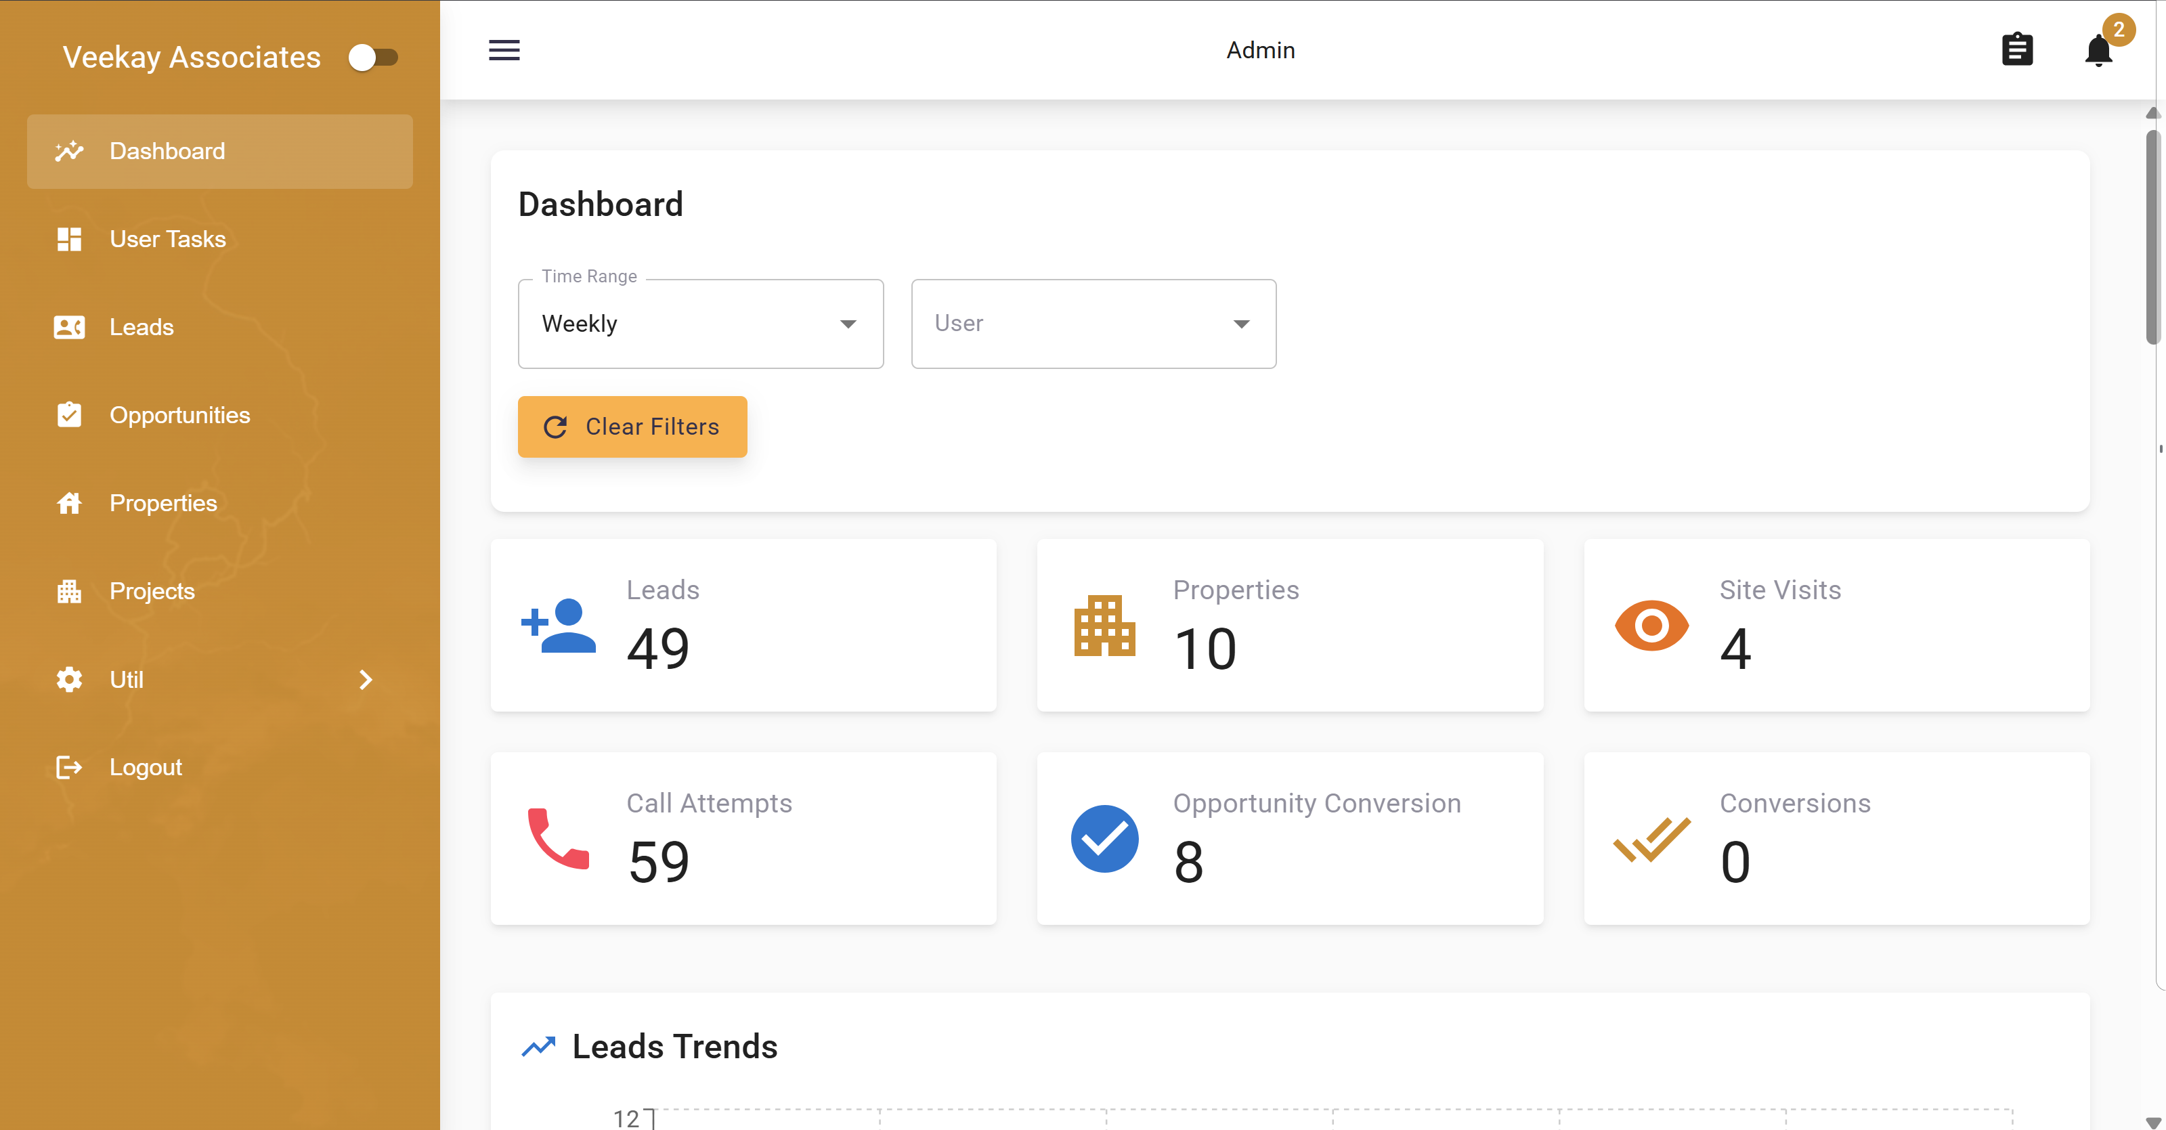Open the clipboard tasks icon
Screen dimensions: 2166x1130
pos(2016,49)
